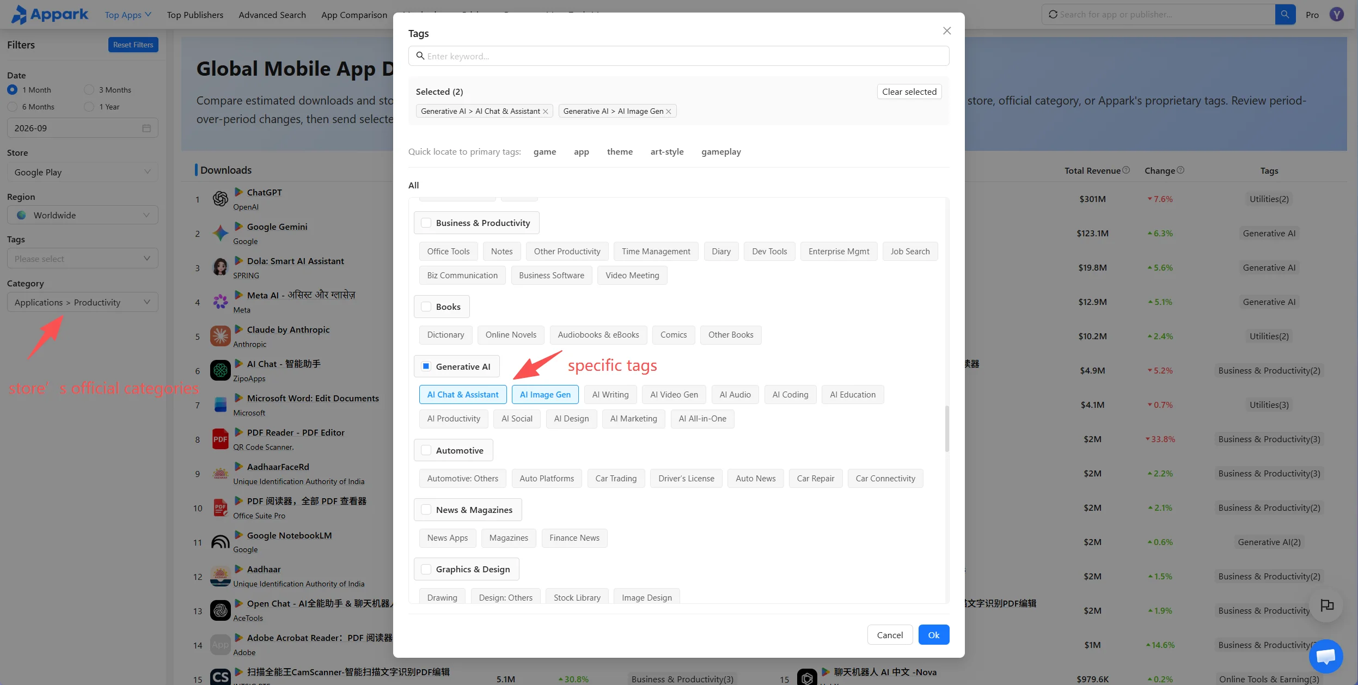Click the Dola Smart AI Assistant icon
1358x685 pixels.
click(x=221, y=267)
